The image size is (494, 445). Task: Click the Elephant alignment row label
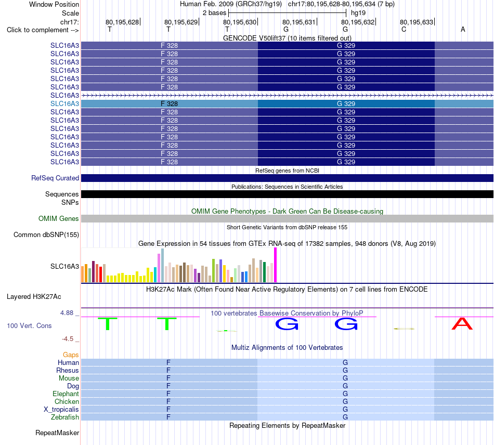pyautogui.click(x=66, y=394)
